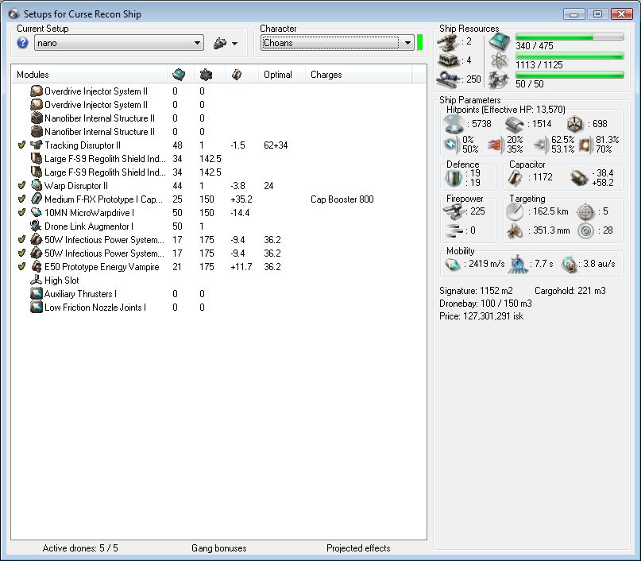Image resolution: width=641 pixels, height=561 pixels.
Task: Open the ship icon menu beside setup name
Action: pos(226,43)
